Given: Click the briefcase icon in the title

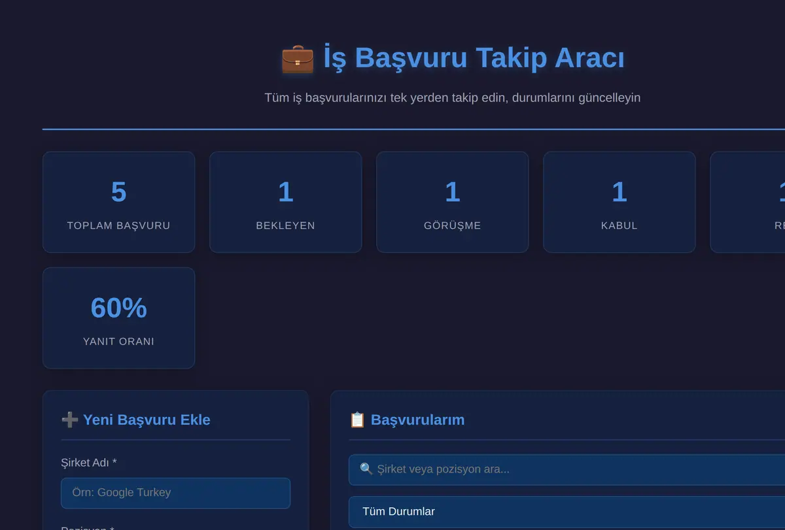Looking at the screenshot, I should click(298, 58).
